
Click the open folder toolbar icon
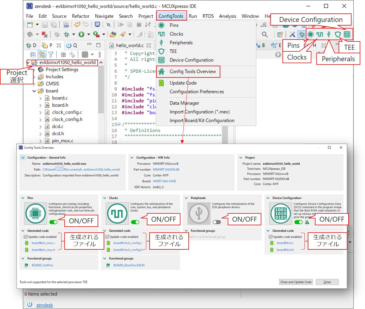point(113,34)
